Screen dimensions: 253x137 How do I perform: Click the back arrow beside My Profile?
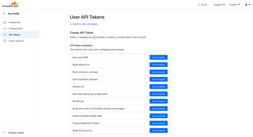click(x=4, y=14)
